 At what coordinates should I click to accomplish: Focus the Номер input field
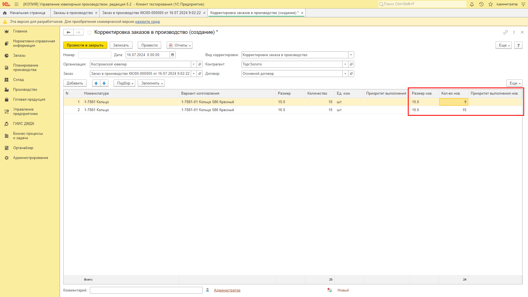(x=95, y=55)
